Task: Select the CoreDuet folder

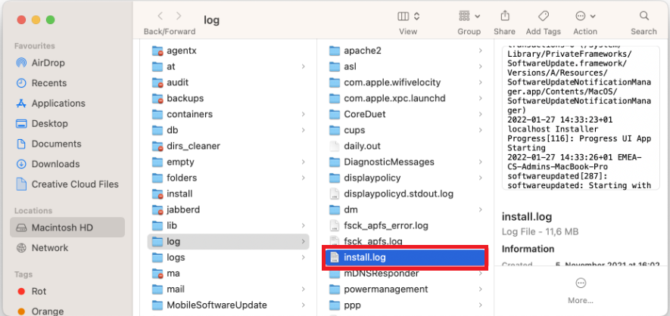Action: (404, 114)
